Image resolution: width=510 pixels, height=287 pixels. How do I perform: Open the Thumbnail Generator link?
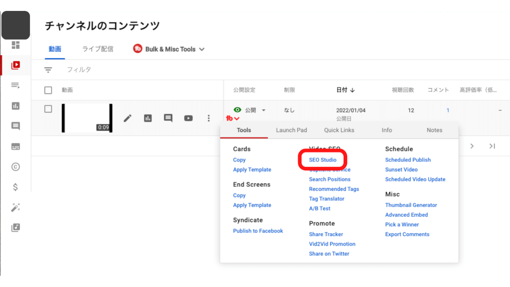click(x=411, y=205)
